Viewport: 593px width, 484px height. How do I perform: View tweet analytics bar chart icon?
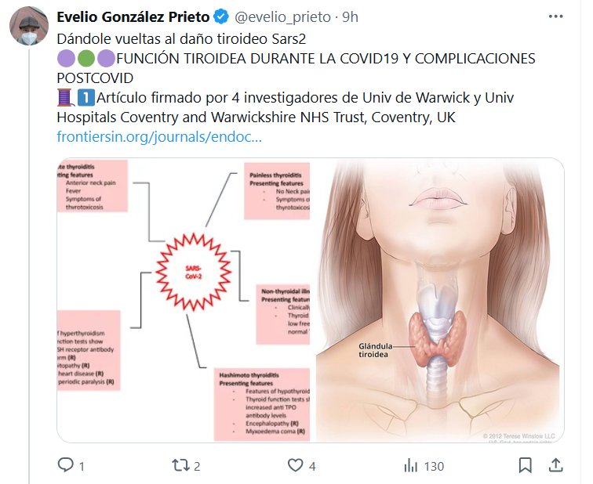pyautogui.click(x=411, y=465)
